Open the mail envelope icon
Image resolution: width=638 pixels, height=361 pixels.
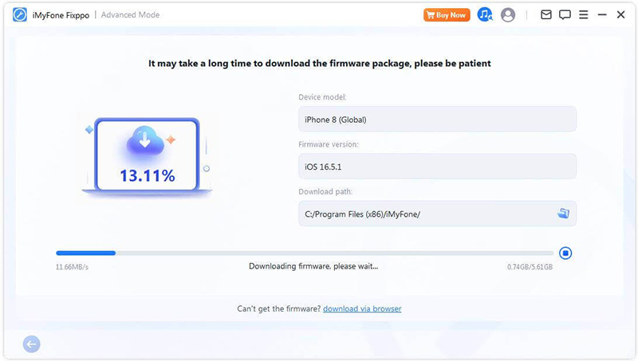coord(546,15)
